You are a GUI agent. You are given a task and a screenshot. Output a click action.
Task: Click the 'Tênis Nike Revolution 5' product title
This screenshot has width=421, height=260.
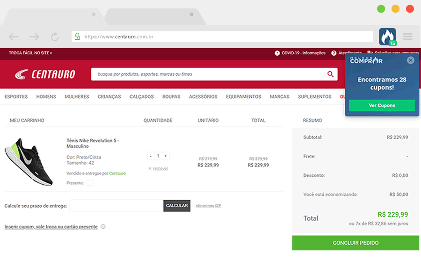click(93, 143)
